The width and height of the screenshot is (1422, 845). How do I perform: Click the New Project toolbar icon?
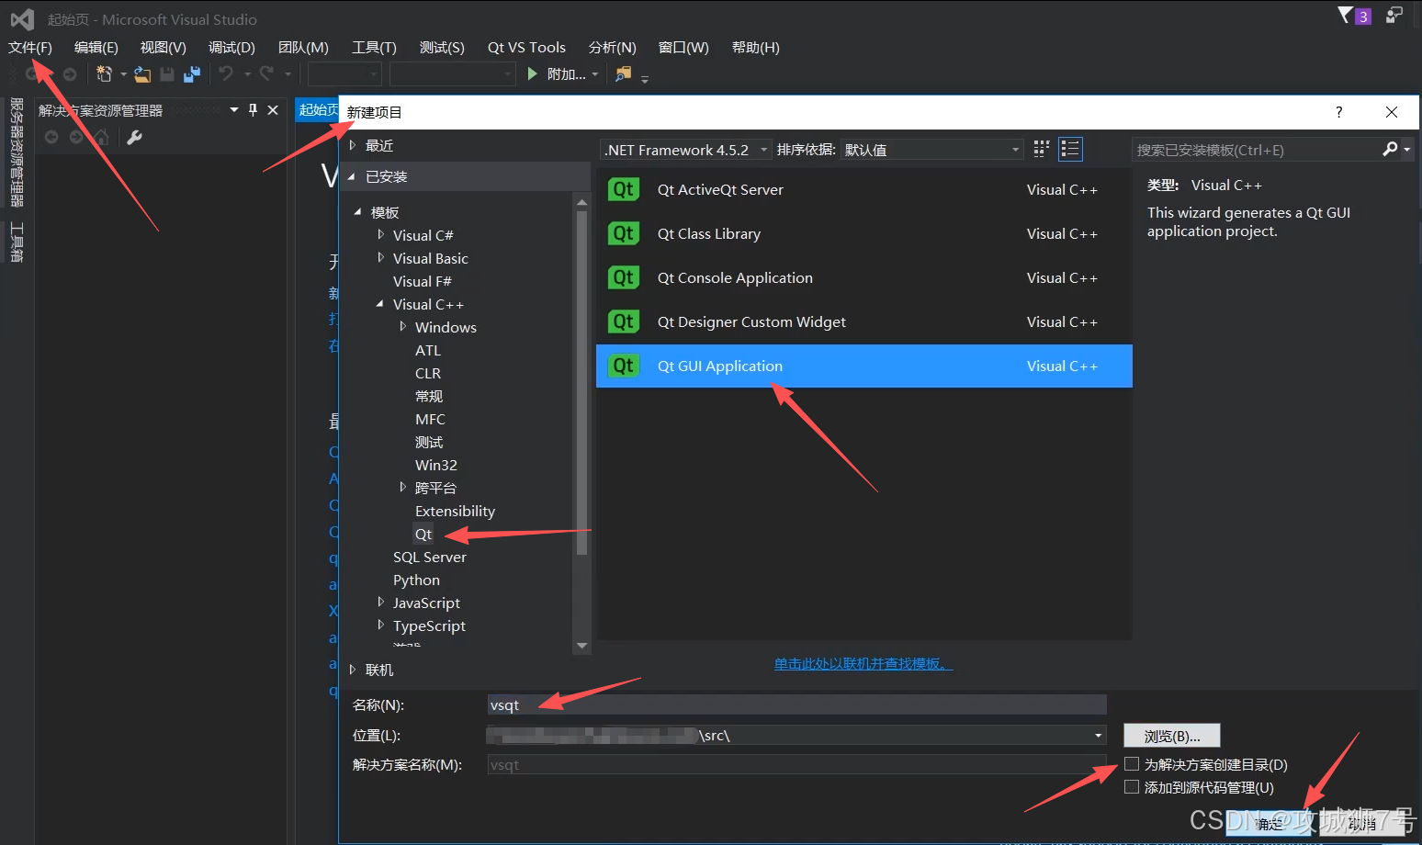[x=105, y=73]
